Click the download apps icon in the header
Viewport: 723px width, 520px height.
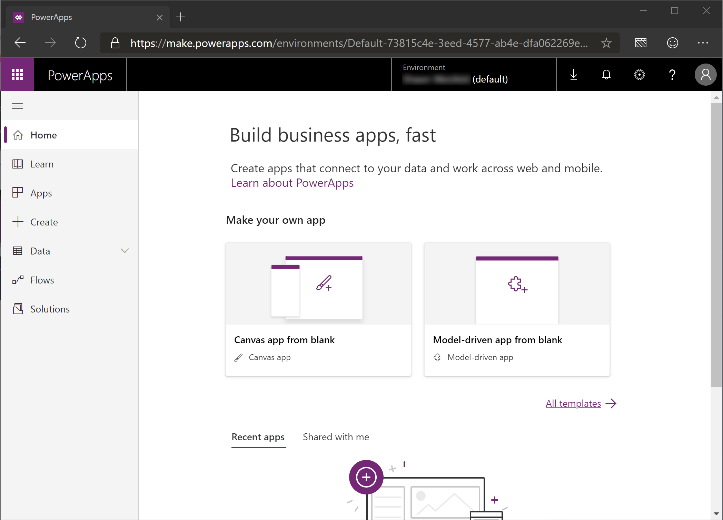click(573, 75)
